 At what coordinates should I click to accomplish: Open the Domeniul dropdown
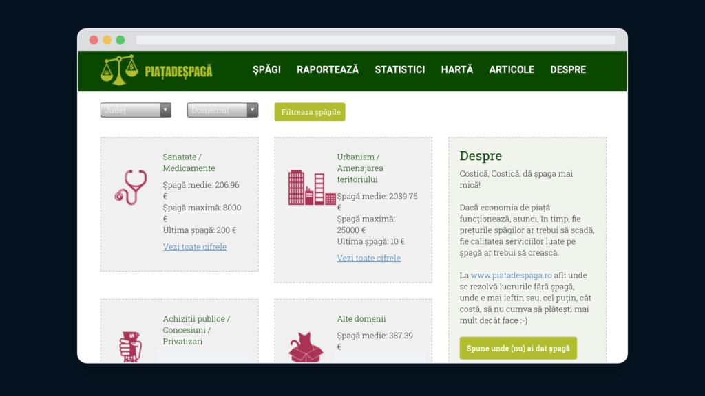222,110
